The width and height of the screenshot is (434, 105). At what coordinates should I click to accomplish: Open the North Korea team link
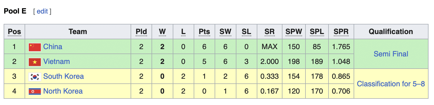point(63,91)
